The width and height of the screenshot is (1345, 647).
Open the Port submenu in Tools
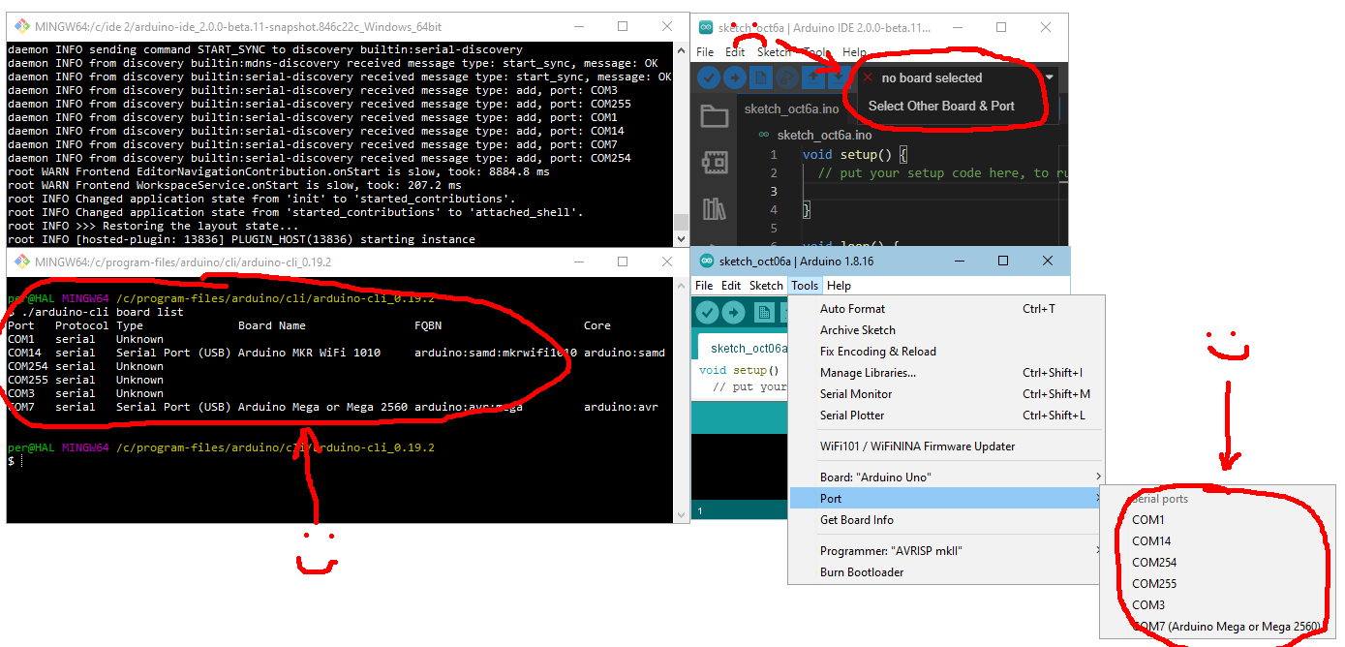(x=947, y=498)
